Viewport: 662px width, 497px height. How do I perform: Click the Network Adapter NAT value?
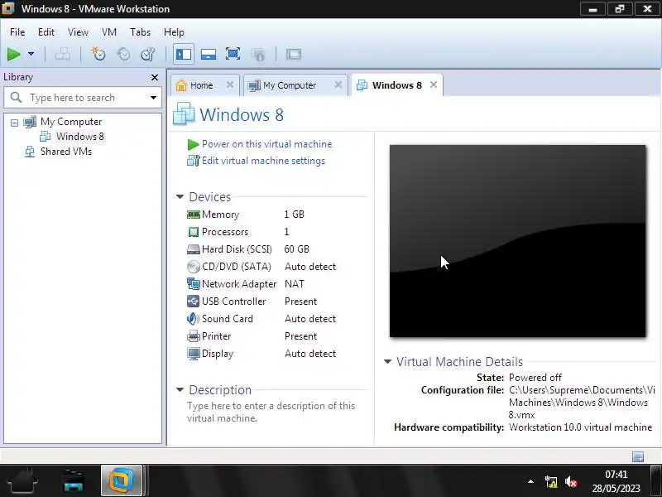[295, 284]
